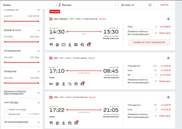
Task: Select Люкс class from 93 880 ₽
Action: coord(149,27)
